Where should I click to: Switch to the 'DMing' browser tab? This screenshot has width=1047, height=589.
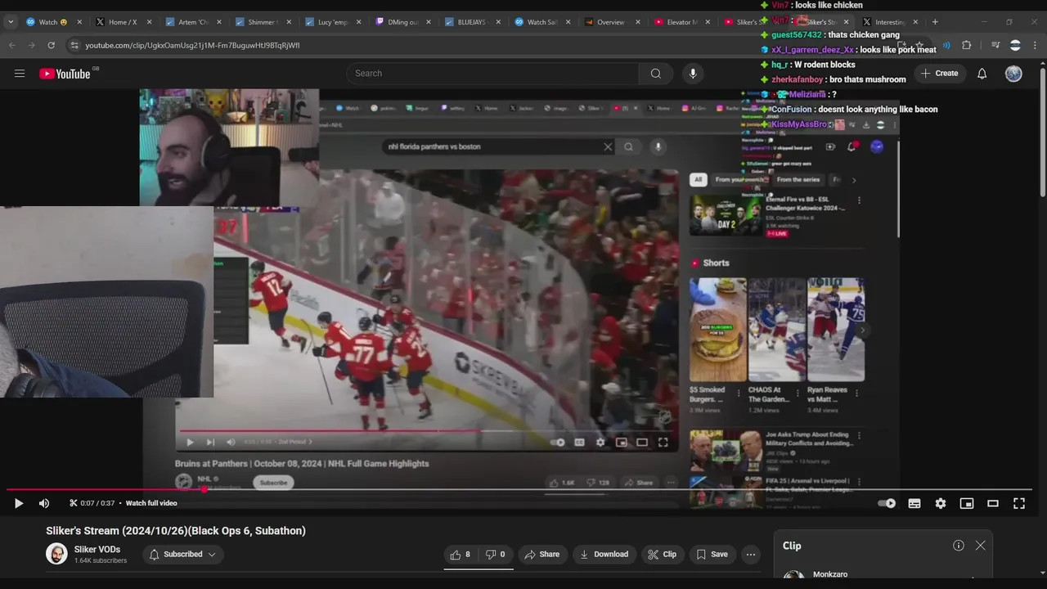pyautogui.click(x=402, y=22)
